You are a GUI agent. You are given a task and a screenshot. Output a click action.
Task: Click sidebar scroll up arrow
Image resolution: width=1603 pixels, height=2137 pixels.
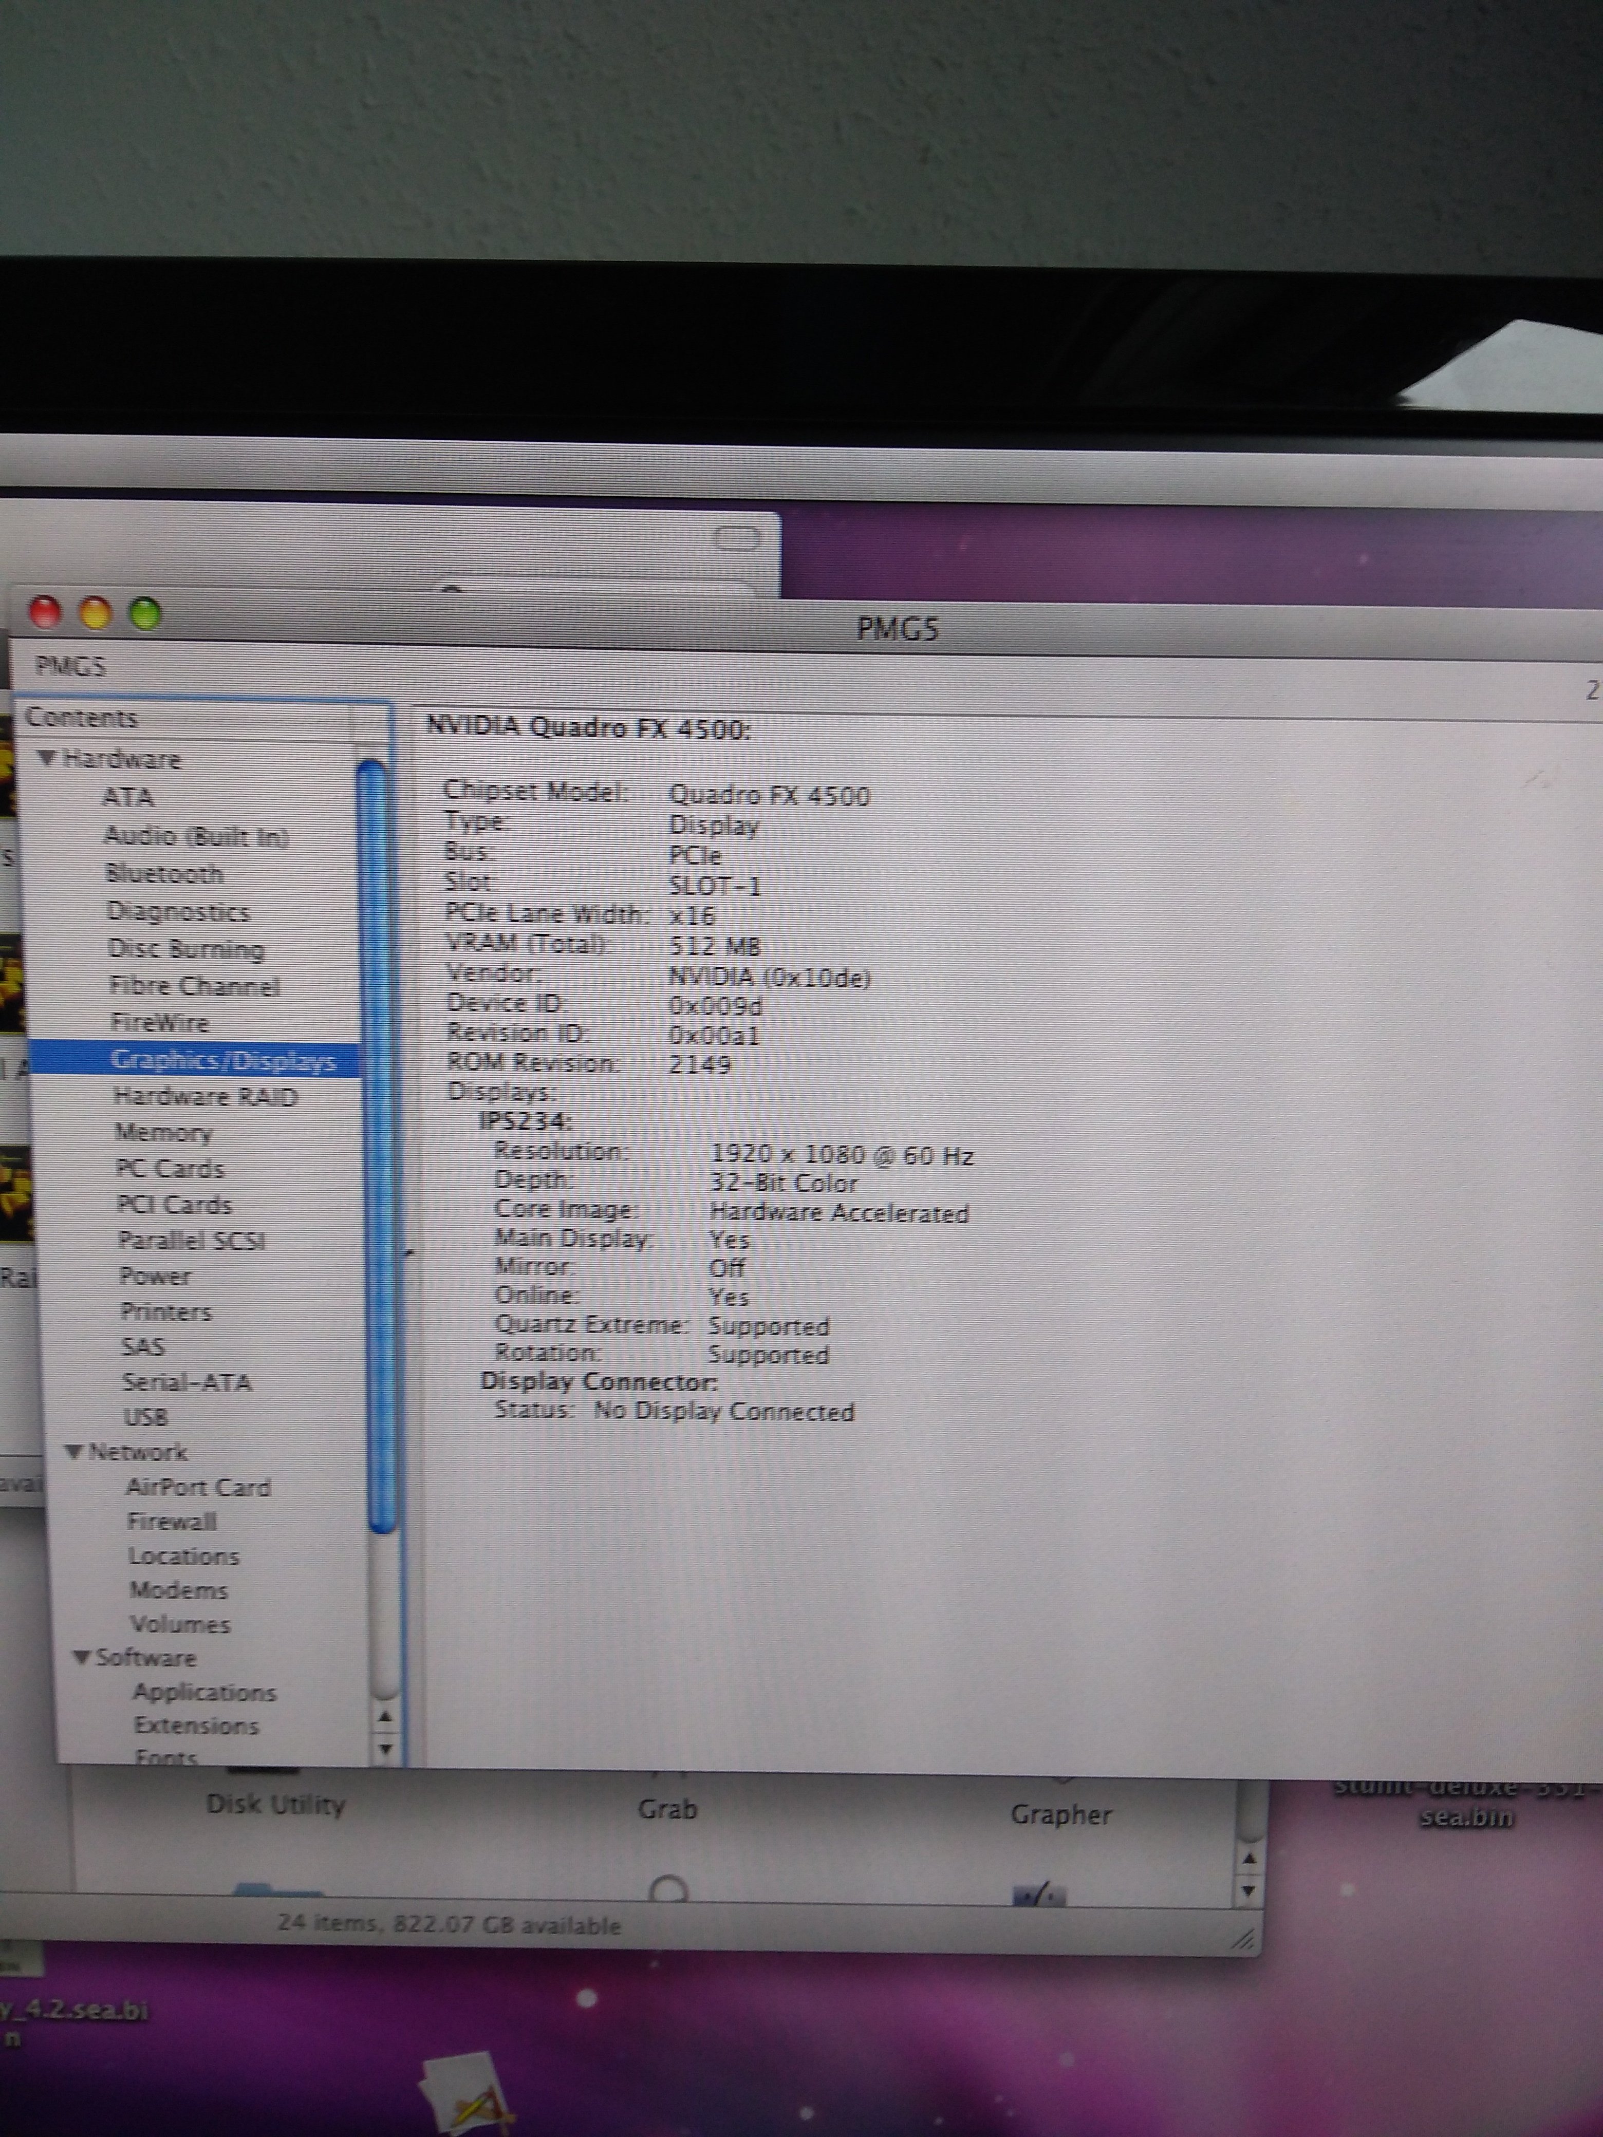point(385,1717)
